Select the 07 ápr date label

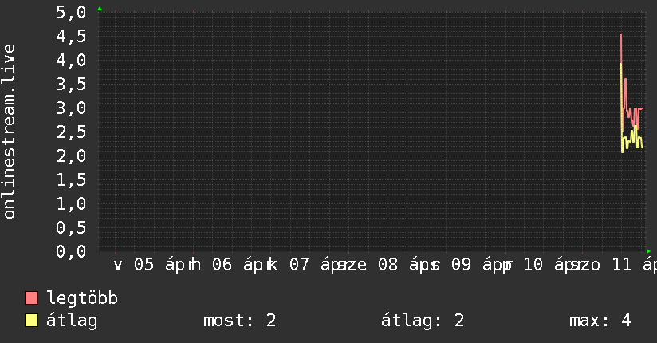pyautogui.click(x=315, y=265)
